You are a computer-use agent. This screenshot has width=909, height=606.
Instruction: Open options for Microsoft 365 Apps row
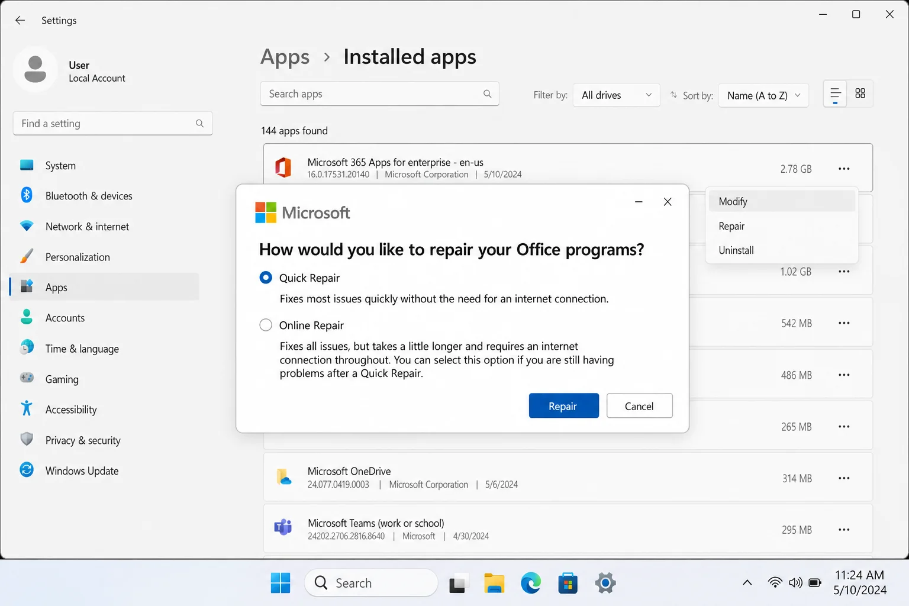[844, 169]
